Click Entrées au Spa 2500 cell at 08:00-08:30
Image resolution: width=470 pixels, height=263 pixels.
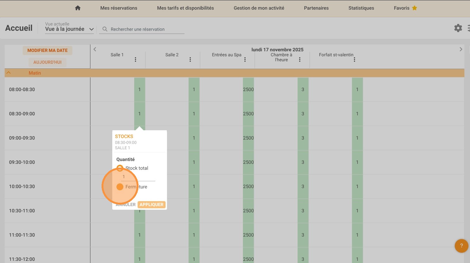coord(248,90)
